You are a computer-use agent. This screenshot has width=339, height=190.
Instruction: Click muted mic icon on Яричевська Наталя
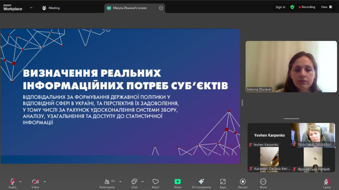click(x=294, y=169)
